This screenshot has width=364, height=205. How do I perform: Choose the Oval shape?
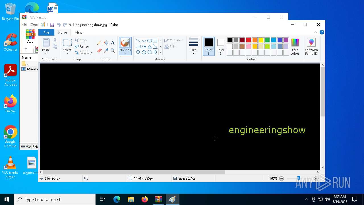click(x=149, y=40)
